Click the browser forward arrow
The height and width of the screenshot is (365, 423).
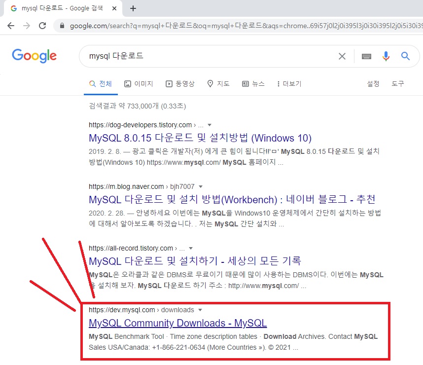click(x=27, y=26)
